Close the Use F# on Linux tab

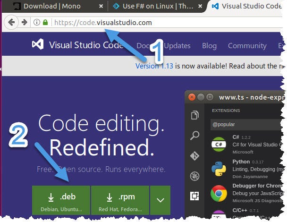(200, 6)
